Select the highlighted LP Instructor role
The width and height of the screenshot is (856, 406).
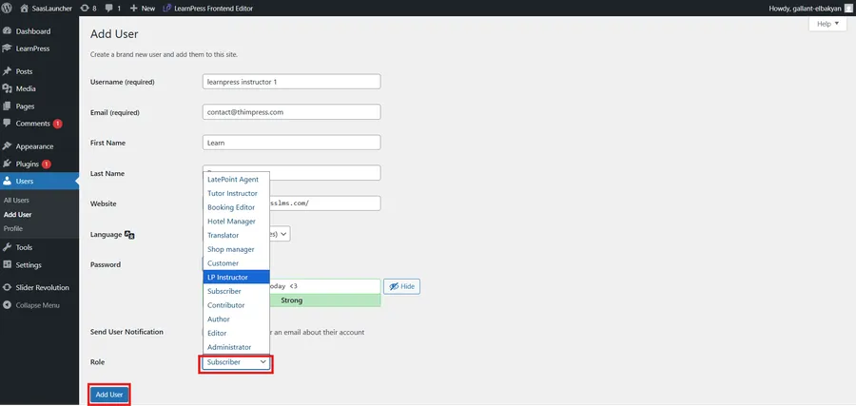point(236,278)
